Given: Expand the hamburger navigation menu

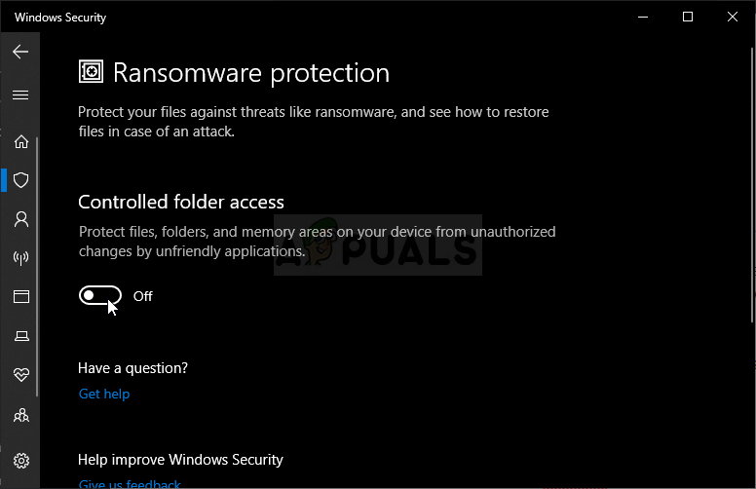Looking at the screenshot, I should pyautogui.click(x=20, y=95).
